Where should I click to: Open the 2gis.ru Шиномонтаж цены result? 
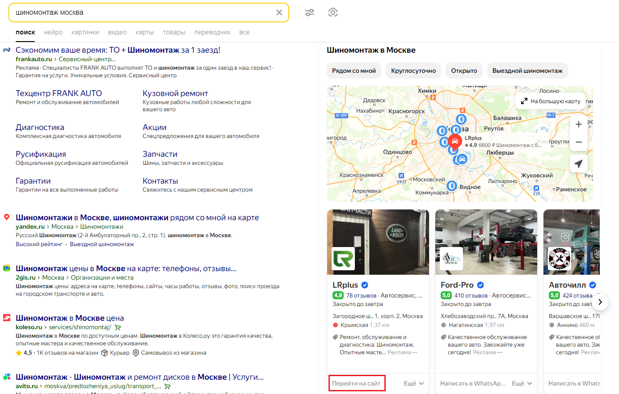tap(126, 268)
